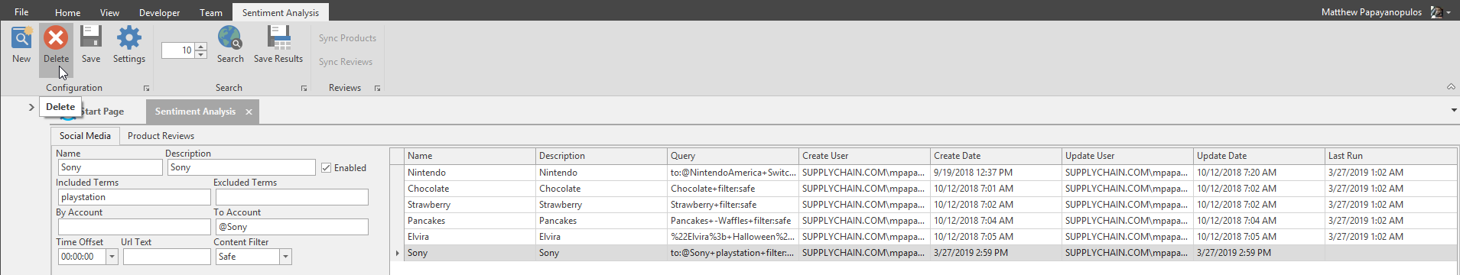This screenshot has width=1460, height=275.
Task: Launch Search group dialog launcher
Action: pos(304,89)
